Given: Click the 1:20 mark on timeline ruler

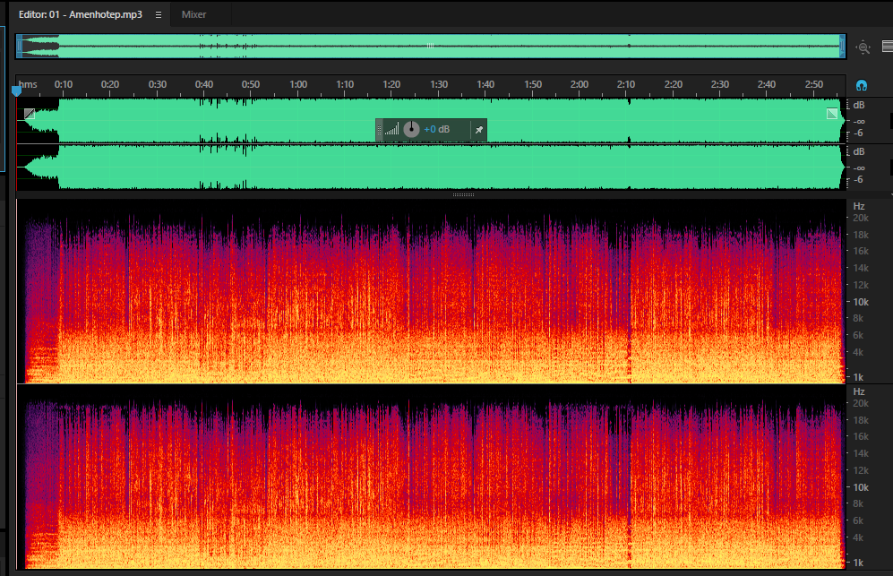Looking at the screenshot, I should click(391, 84).
